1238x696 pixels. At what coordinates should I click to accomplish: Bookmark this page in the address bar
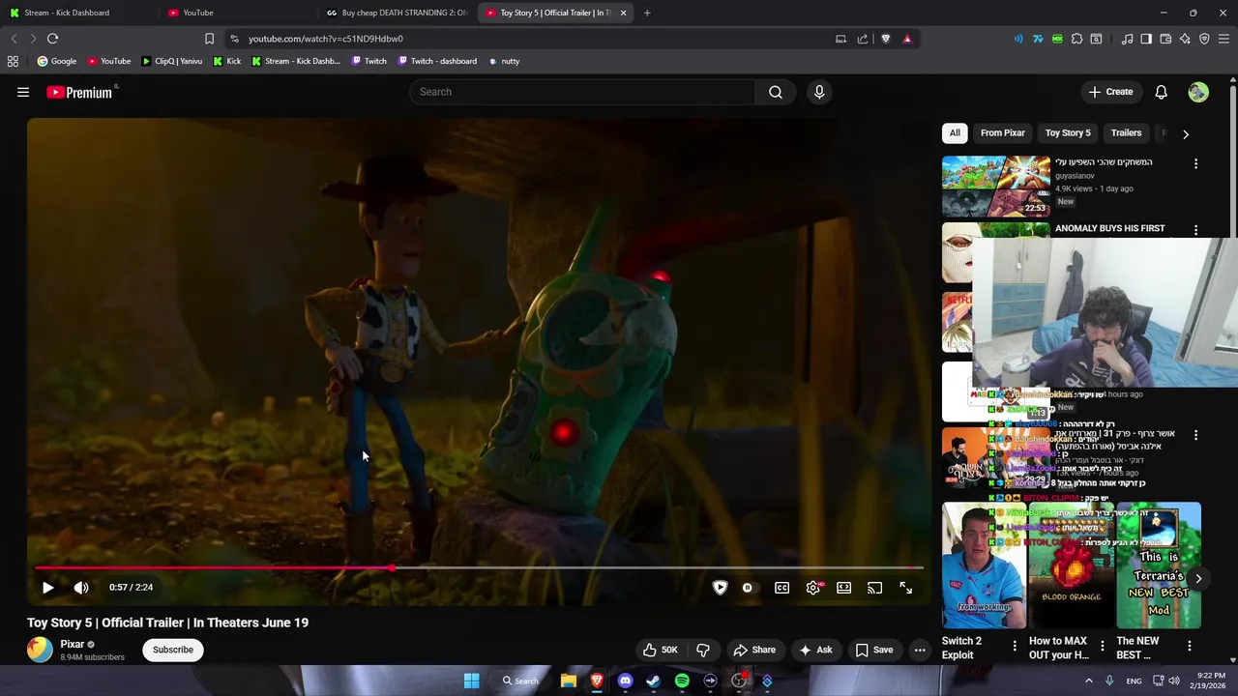click(209, 39)
